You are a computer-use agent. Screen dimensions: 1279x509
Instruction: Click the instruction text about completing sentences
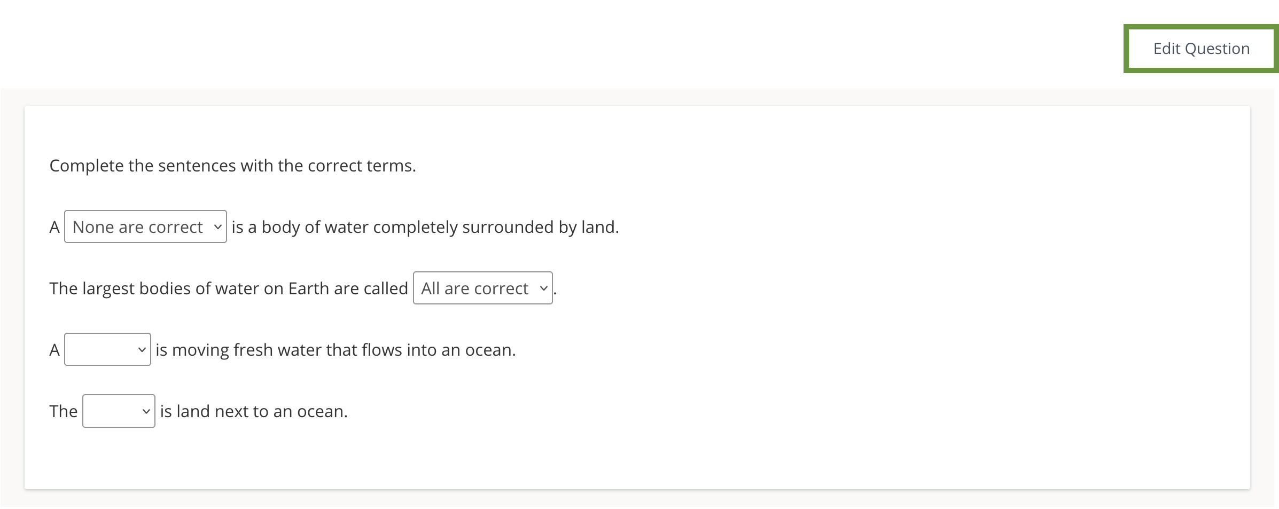(x=232, y=166)
